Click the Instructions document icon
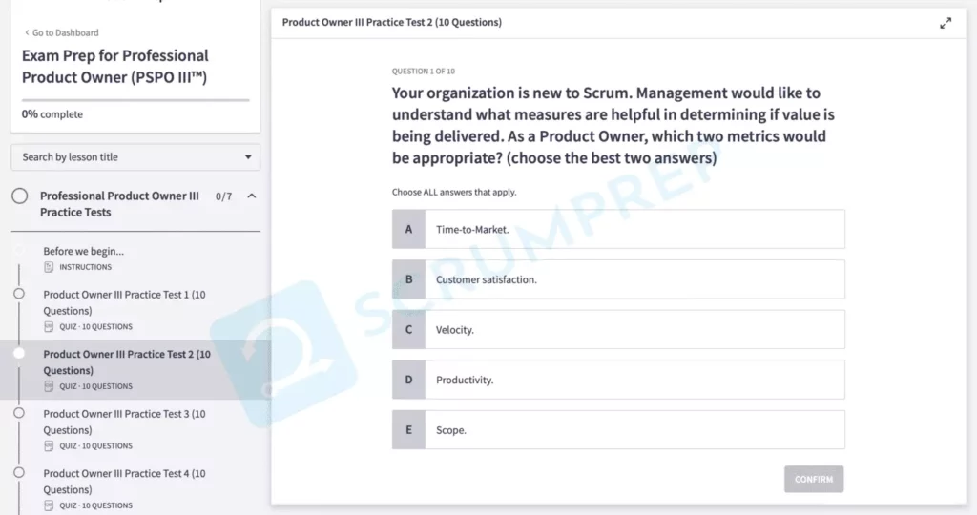977x515 pixels. pyautogui.click(x=49, y=267)
